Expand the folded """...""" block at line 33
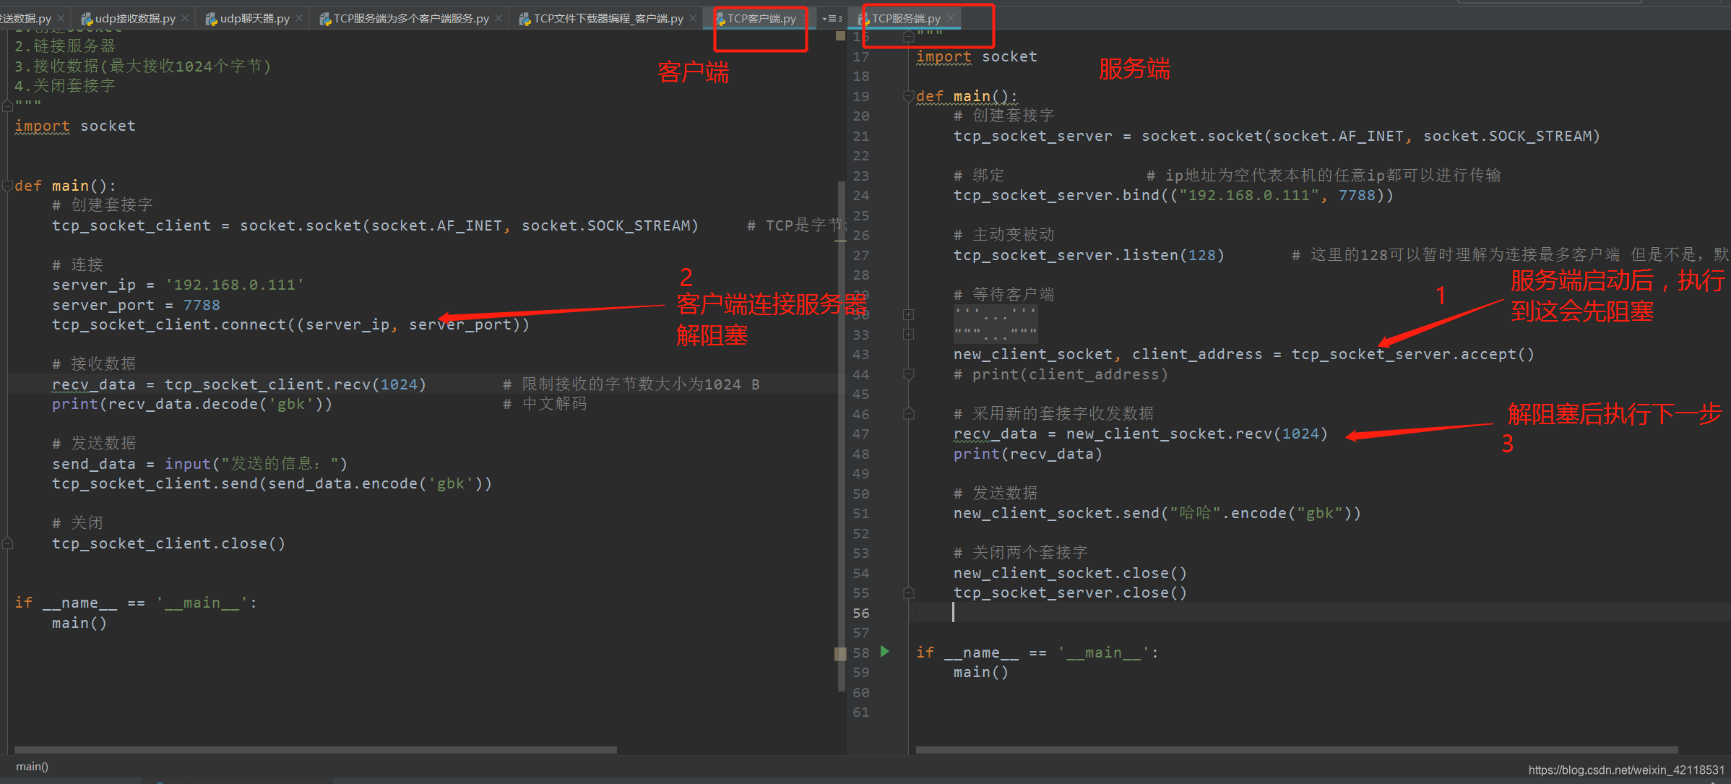The width and height of the screenshot is (1731, 784). click(909, 334)
